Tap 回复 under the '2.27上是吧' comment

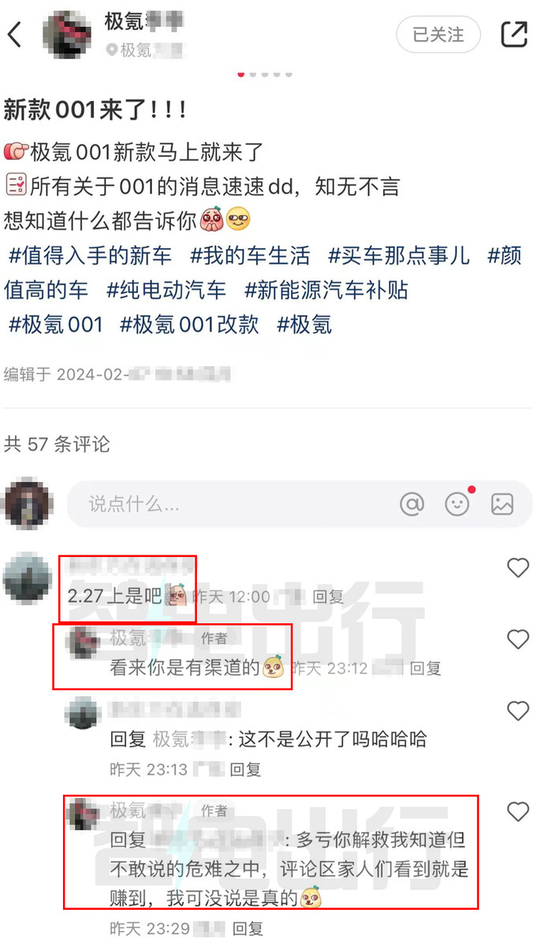point(328,597)
